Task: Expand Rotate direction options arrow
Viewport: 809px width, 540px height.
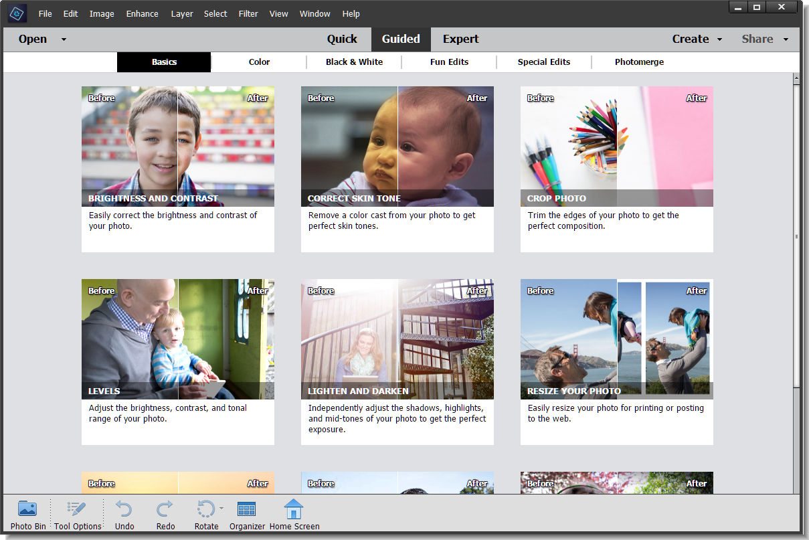Action: [221, 509]
